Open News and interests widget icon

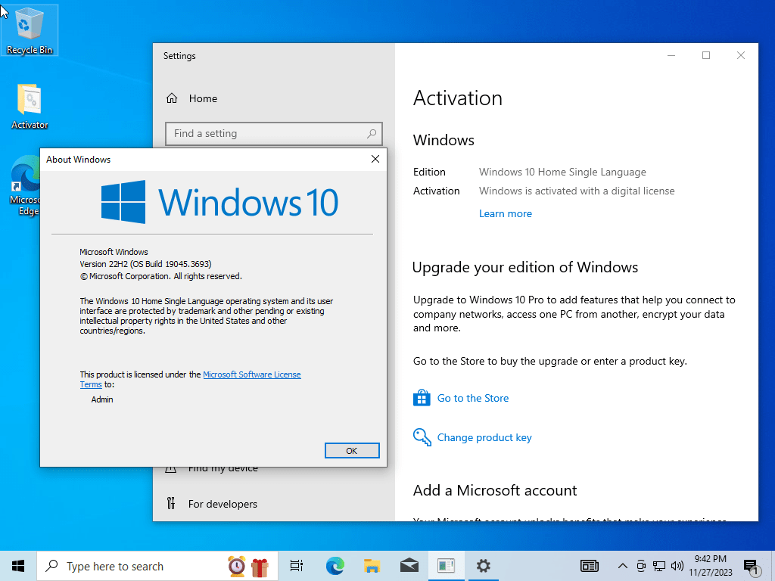point(589,566)
